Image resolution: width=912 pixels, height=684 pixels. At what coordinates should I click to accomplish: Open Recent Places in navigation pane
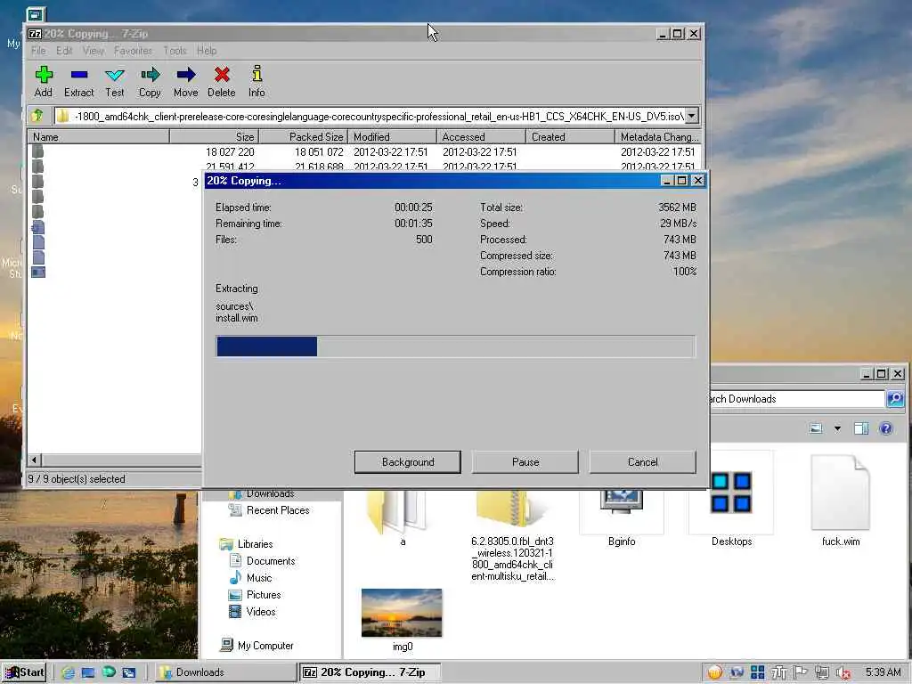(x=269, y=510)
